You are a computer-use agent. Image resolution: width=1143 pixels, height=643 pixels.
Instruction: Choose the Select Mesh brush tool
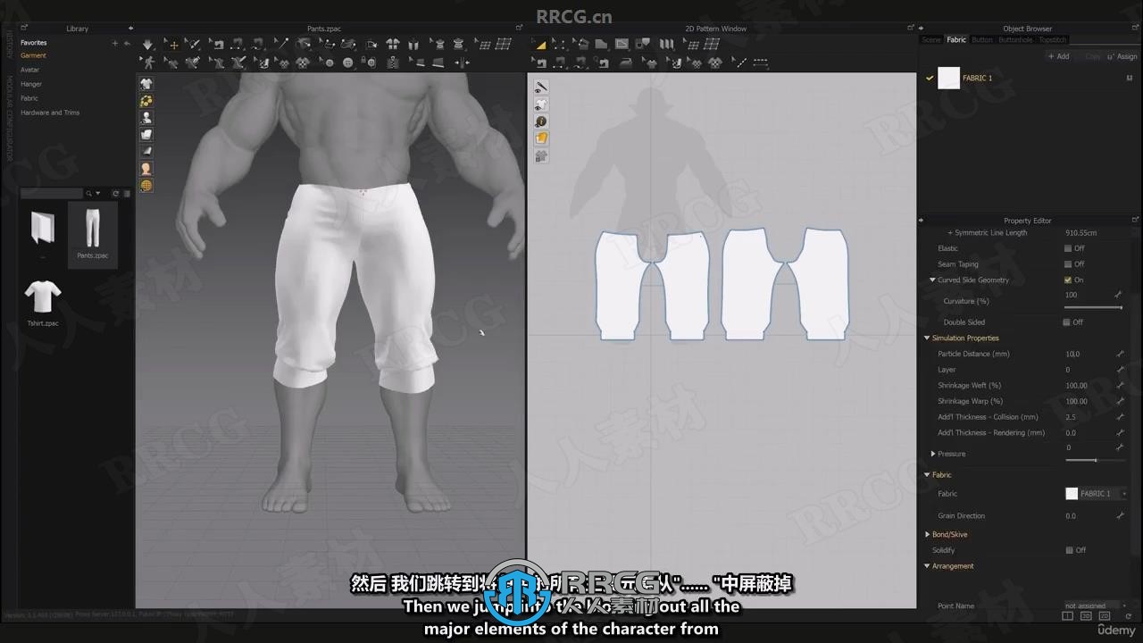192,44
